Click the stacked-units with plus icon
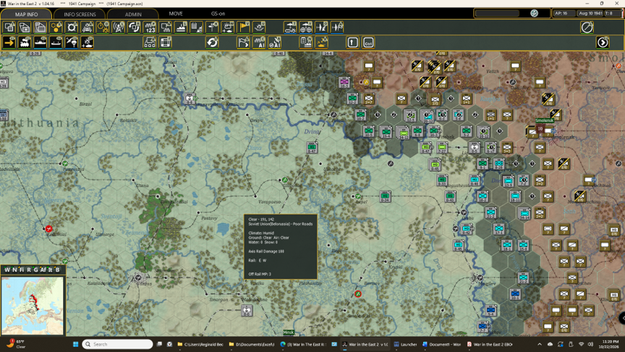 tap(25, 28)
